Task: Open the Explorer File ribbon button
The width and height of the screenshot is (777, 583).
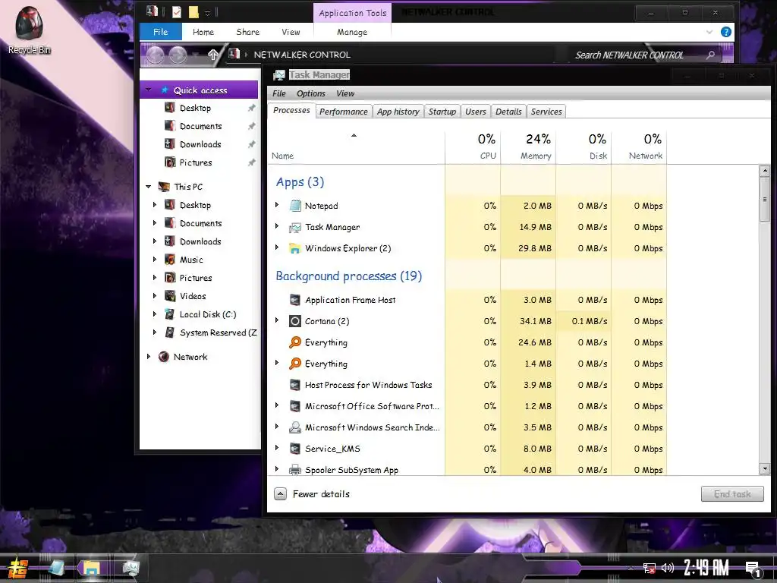Action: point(161,32)
